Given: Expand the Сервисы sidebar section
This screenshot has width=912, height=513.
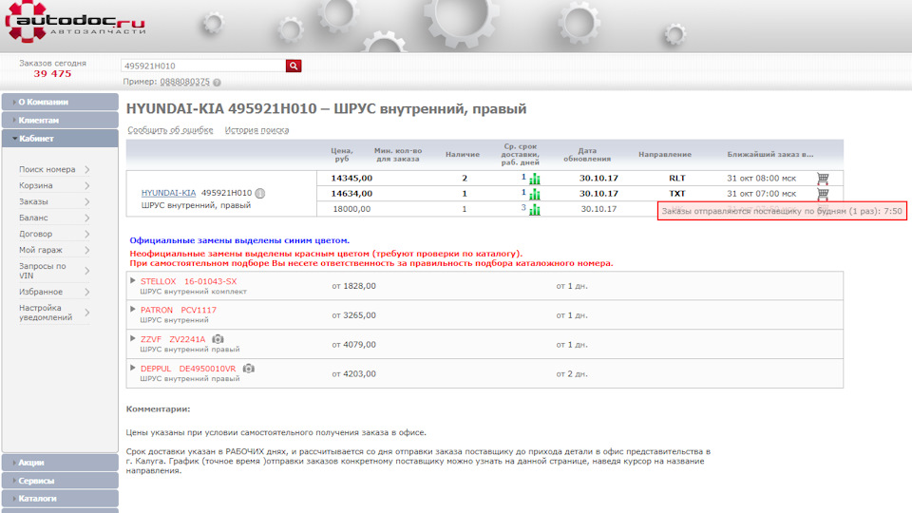Looking at the screenshot, I should (60, 481).
